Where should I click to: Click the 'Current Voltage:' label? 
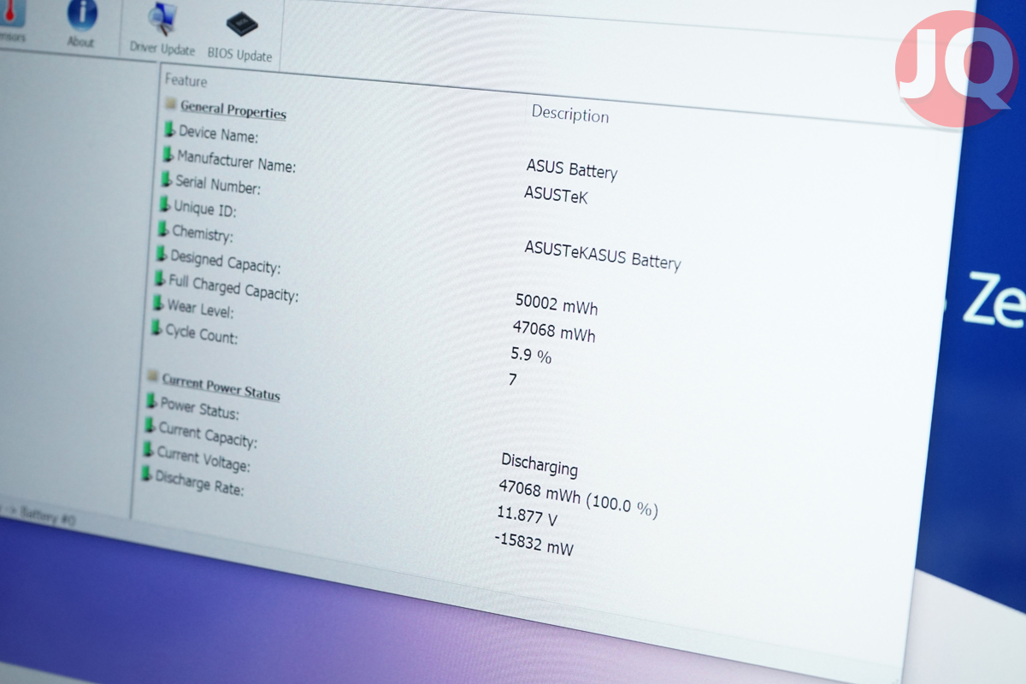(x=203, y=458)
